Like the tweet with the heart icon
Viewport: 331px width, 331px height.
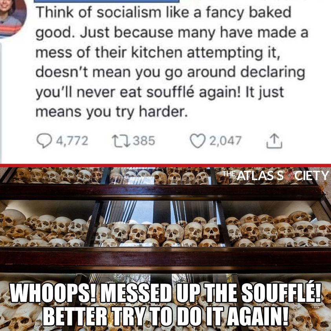click(x=198, y=141)
